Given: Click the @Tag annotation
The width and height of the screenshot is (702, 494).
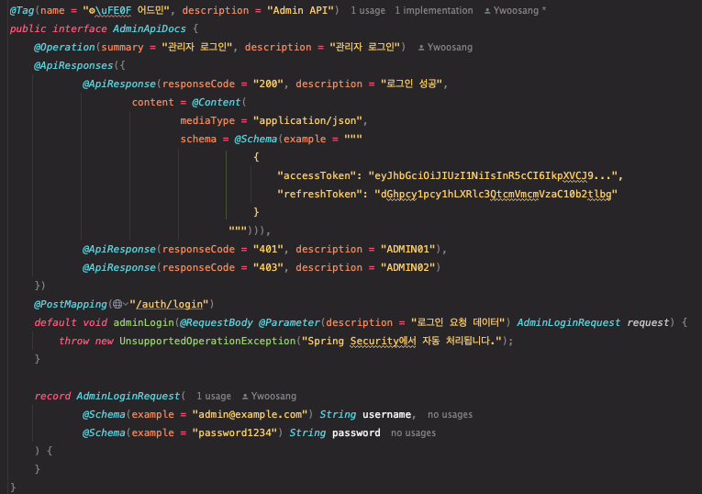Looking at the screenshot, I should click(22, 10).
